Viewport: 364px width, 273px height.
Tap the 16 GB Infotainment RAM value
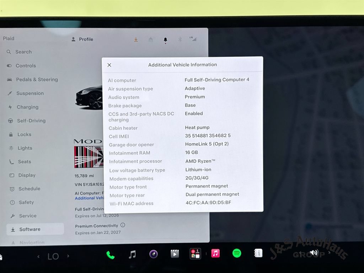192,152
